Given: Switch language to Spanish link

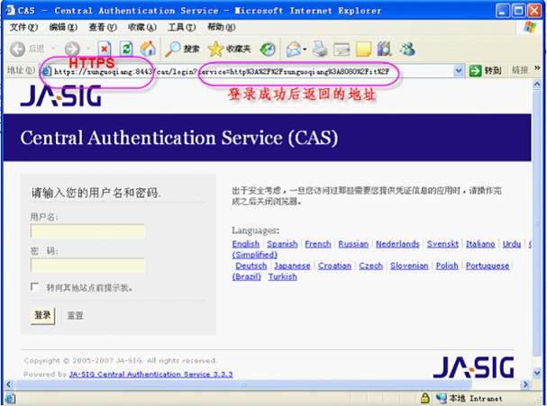Looking at the screenshot, I should [x=282, y=244].
